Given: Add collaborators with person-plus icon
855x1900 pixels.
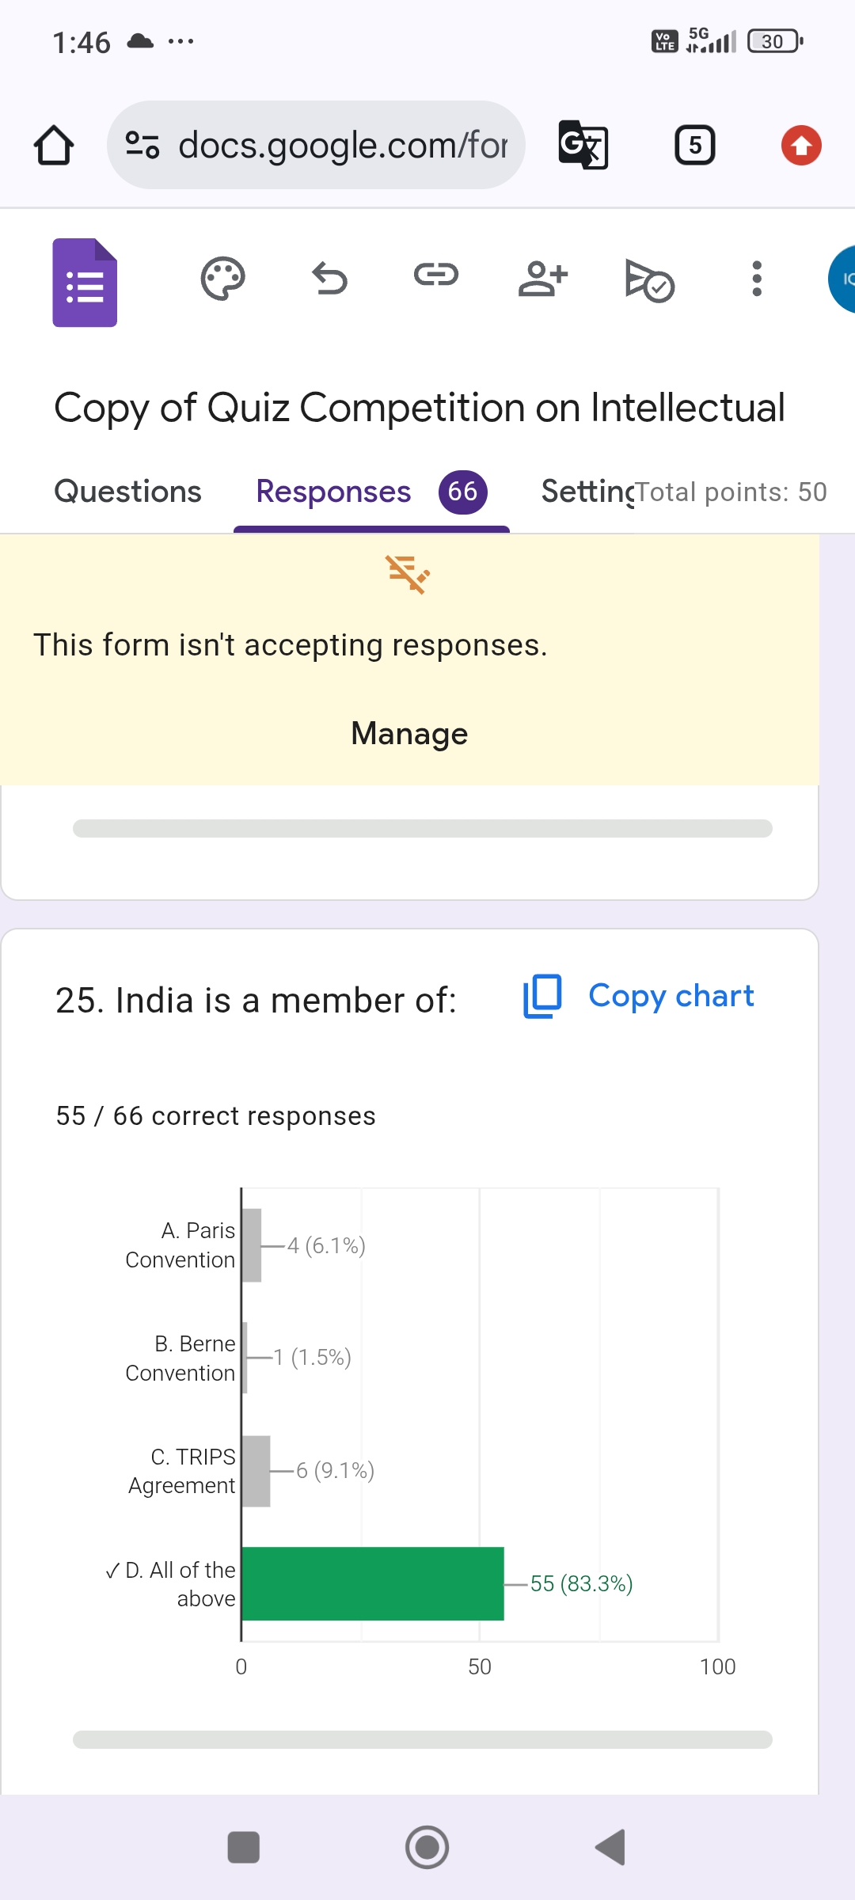Looking at the screenshot, I should (543, 279).
